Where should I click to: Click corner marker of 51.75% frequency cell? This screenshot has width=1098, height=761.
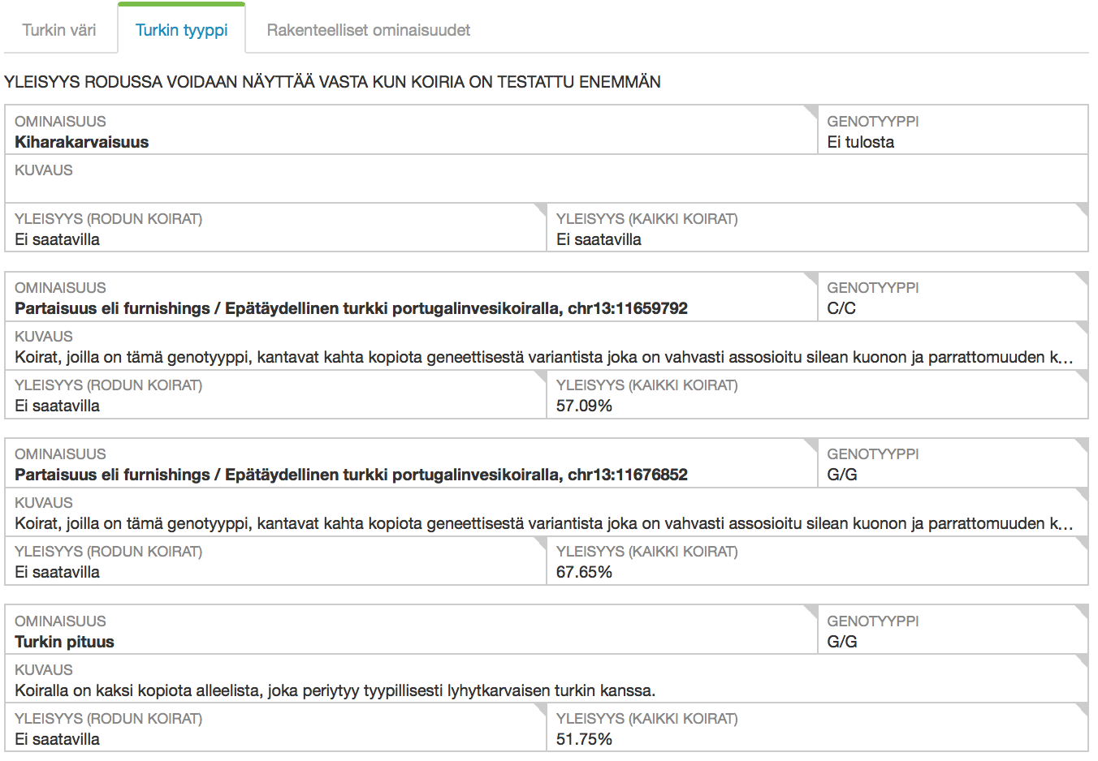1082,709
